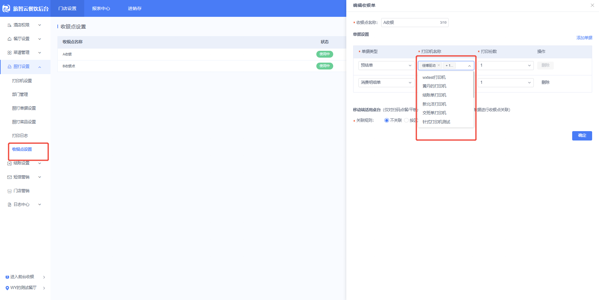Screen dimensions: 599x300
Task: Select the 不关联 radio option
Action: tap(387, 120)
